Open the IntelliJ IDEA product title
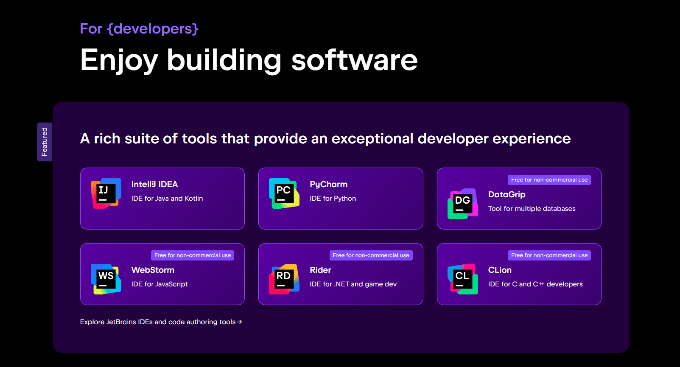 click(154, 185)
